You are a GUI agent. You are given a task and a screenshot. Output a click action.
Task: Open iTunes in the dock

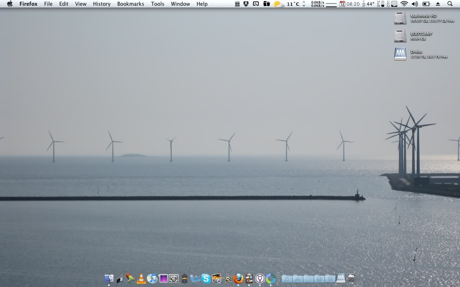point(152,278)
